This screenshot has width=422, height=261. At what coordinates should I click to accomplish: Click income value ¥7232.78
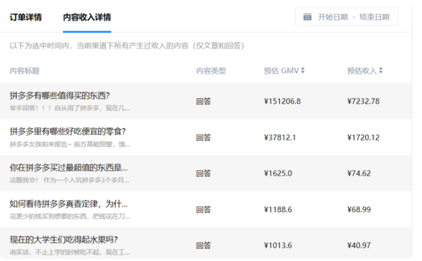point(363,101)
